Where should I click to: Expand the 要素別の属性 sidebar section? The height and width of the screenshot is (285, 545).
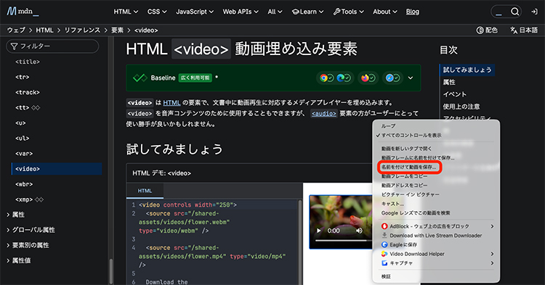click(x=28, y=245)
